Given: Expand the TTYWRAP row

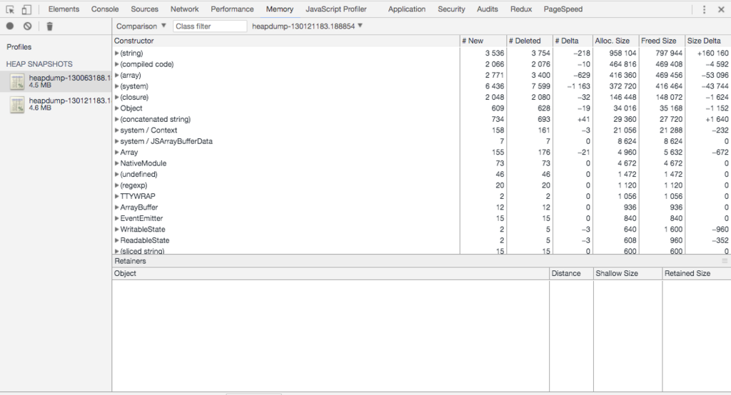Looking at the screenshot, I should pyautogui.click(x=116, y=196).
